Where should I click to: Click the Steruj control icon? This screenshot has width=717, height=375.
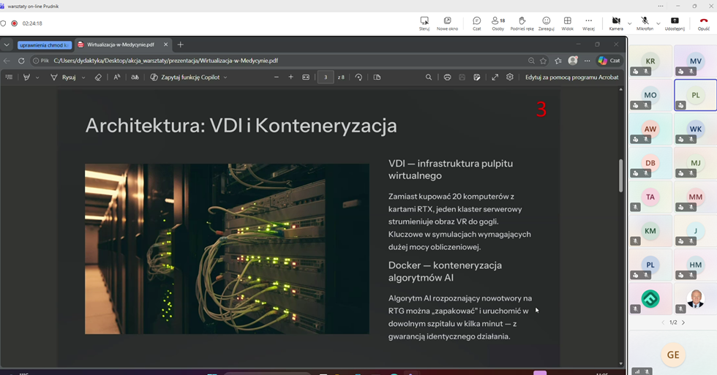pyautogui.click(x=424, y=21)
